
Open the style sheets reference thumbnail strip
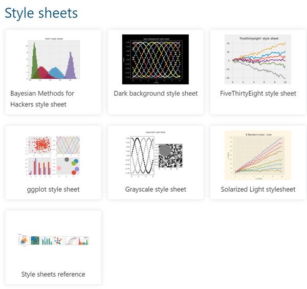[x=53, y=239]
